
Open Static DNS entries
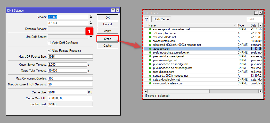108,39
